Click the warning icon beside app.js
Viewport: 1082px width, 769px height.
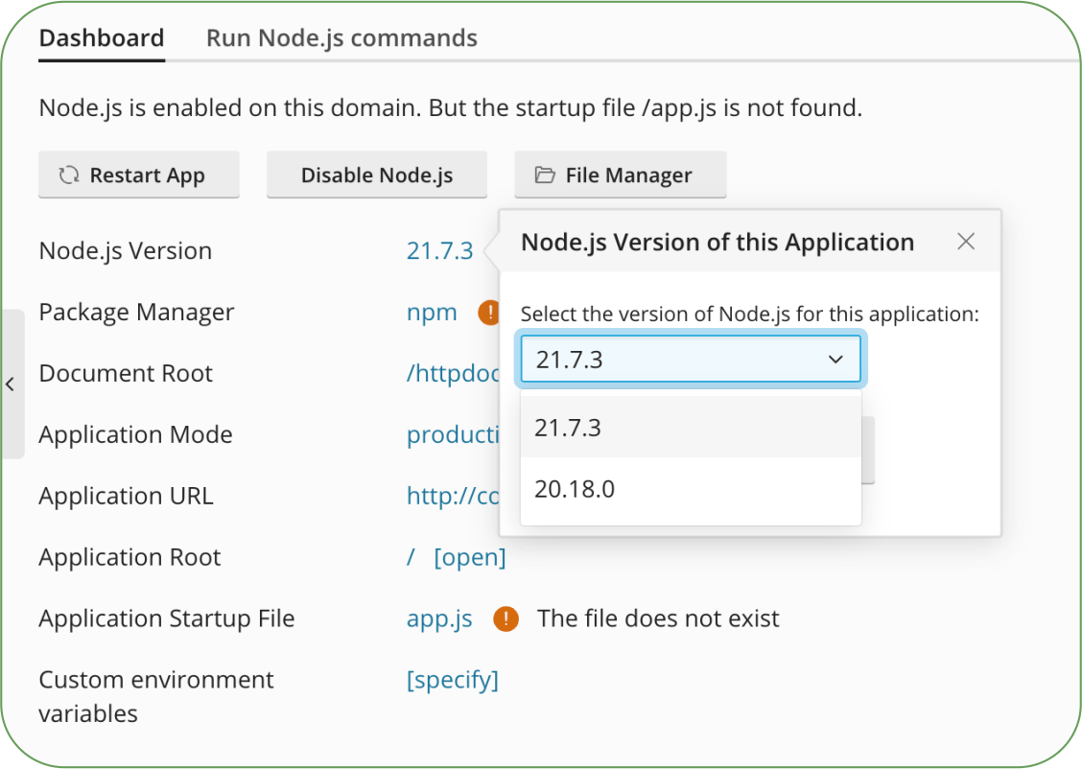coord(506,618)
